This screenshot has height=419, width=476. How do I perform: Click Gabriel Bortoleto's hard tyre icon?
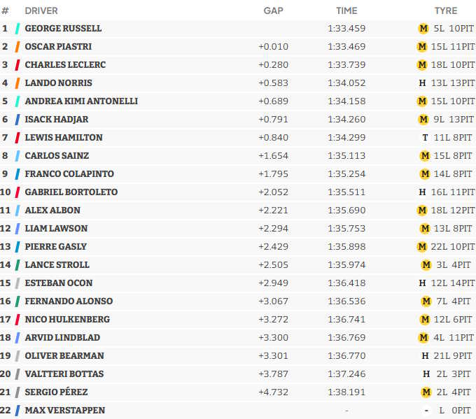[x=422, y=192]
